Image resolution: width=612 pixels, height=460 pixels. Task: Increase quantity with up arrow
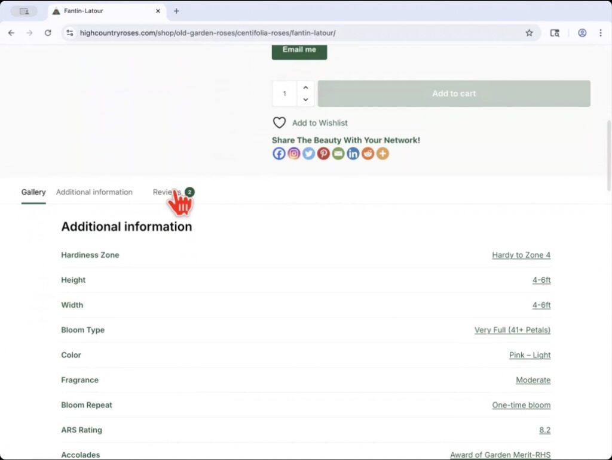305,88
